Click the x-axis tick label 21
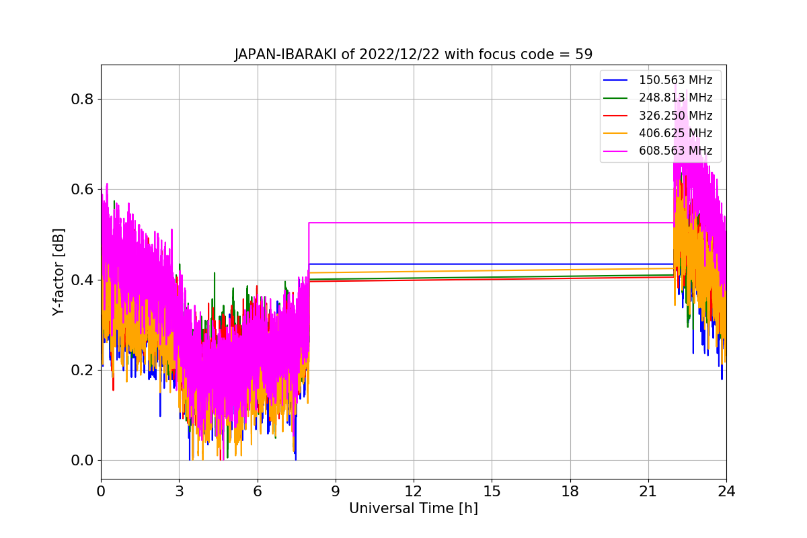Viewport: 807px width, 538px height. point(648,492)
